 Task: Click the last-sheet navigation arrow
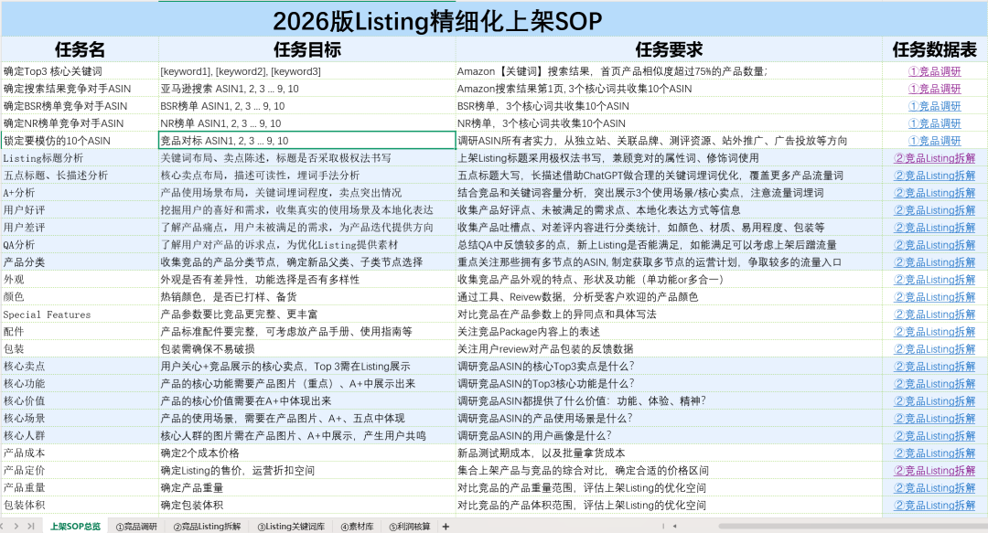[x=30, y=526]
